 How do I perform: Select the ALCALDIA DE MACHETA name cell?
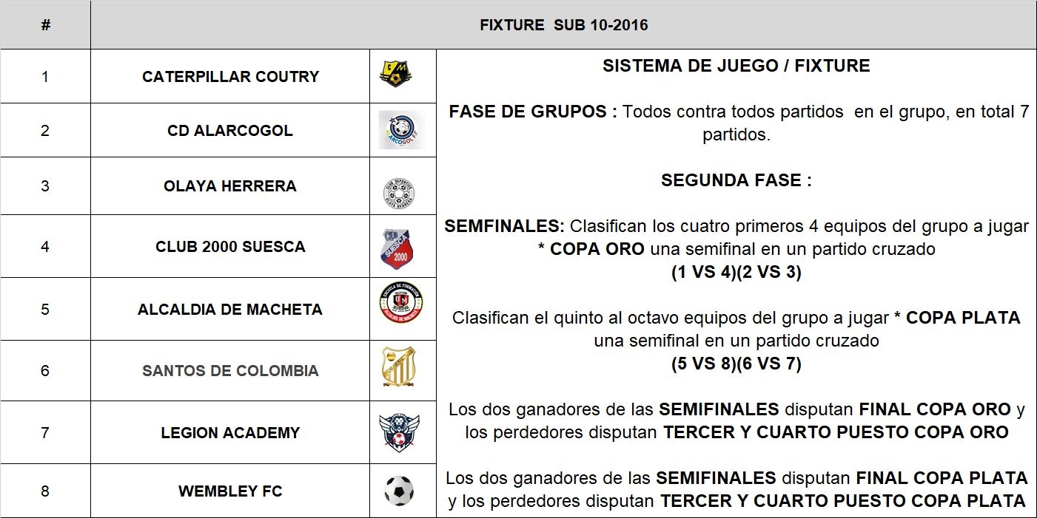pyautogui.click(x=230, y=309)
